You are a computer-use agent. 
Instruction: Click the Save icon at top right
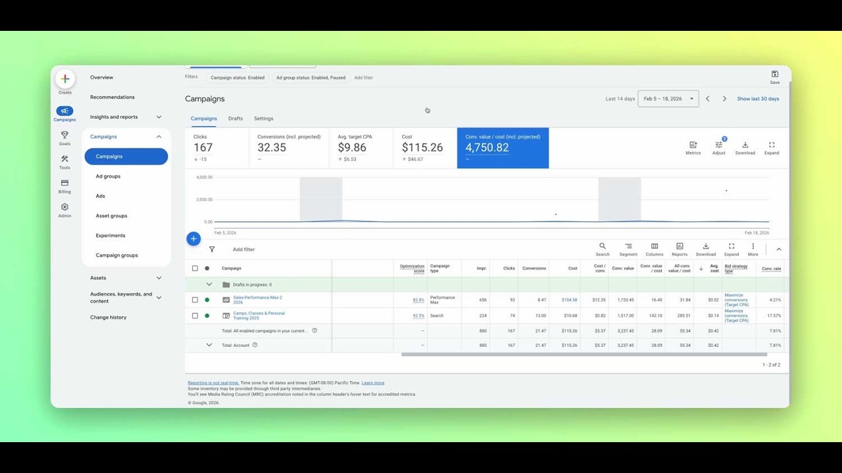(x=775, y=74)
